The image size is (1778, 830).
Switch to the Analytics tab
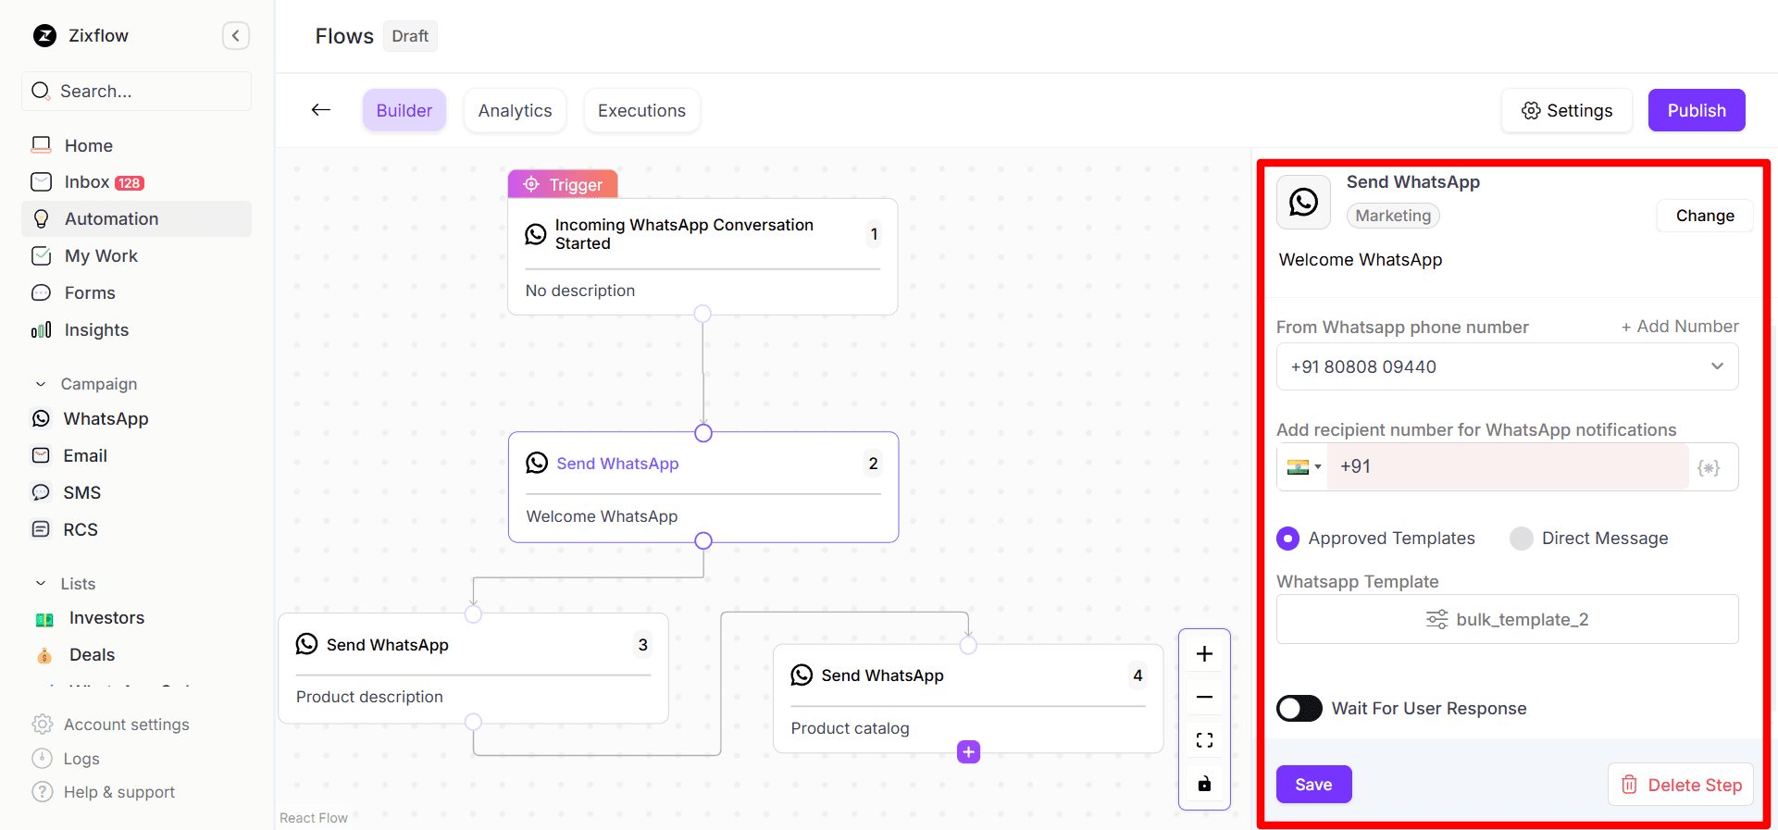click(515, 111)
